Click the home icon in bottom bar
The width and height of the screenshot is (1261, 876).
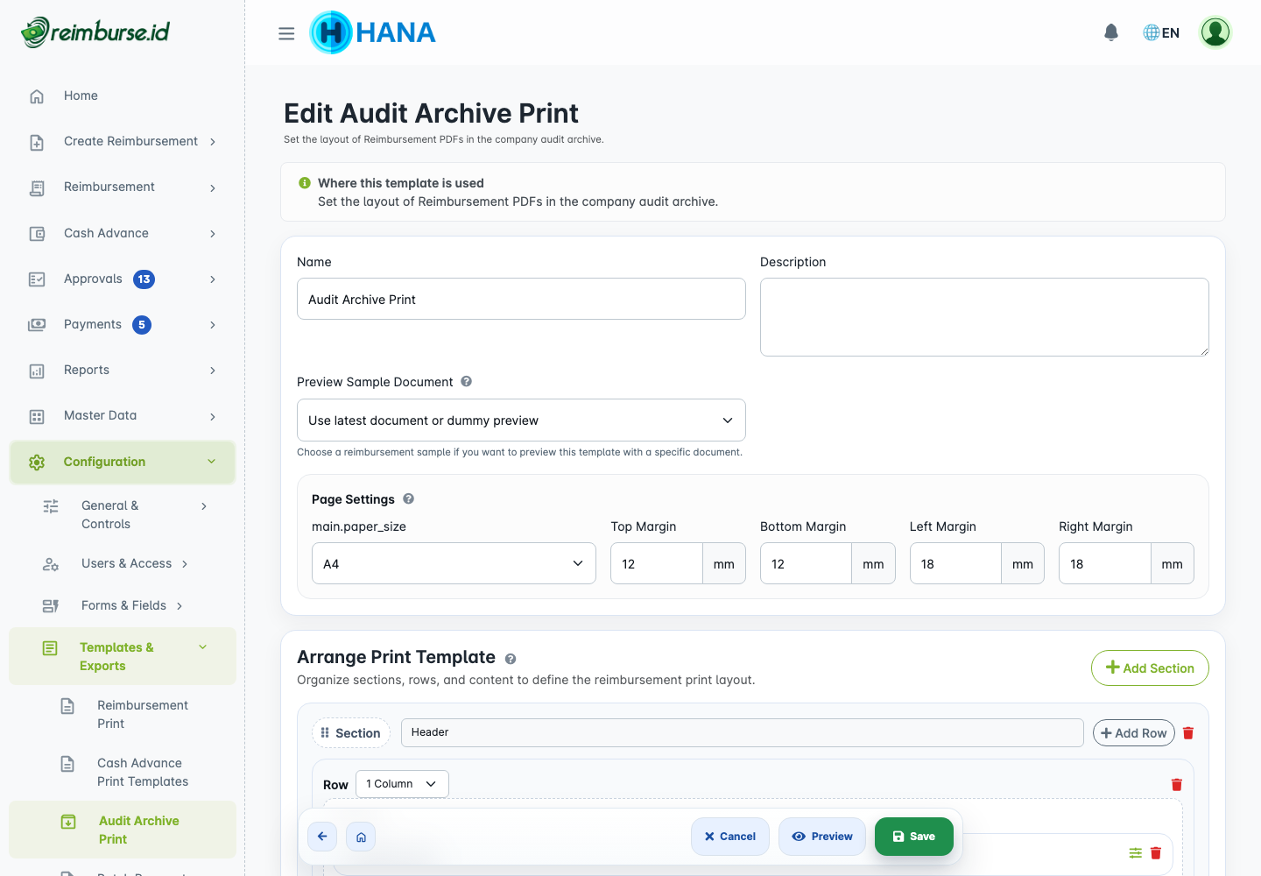click(x=361, y=837)
